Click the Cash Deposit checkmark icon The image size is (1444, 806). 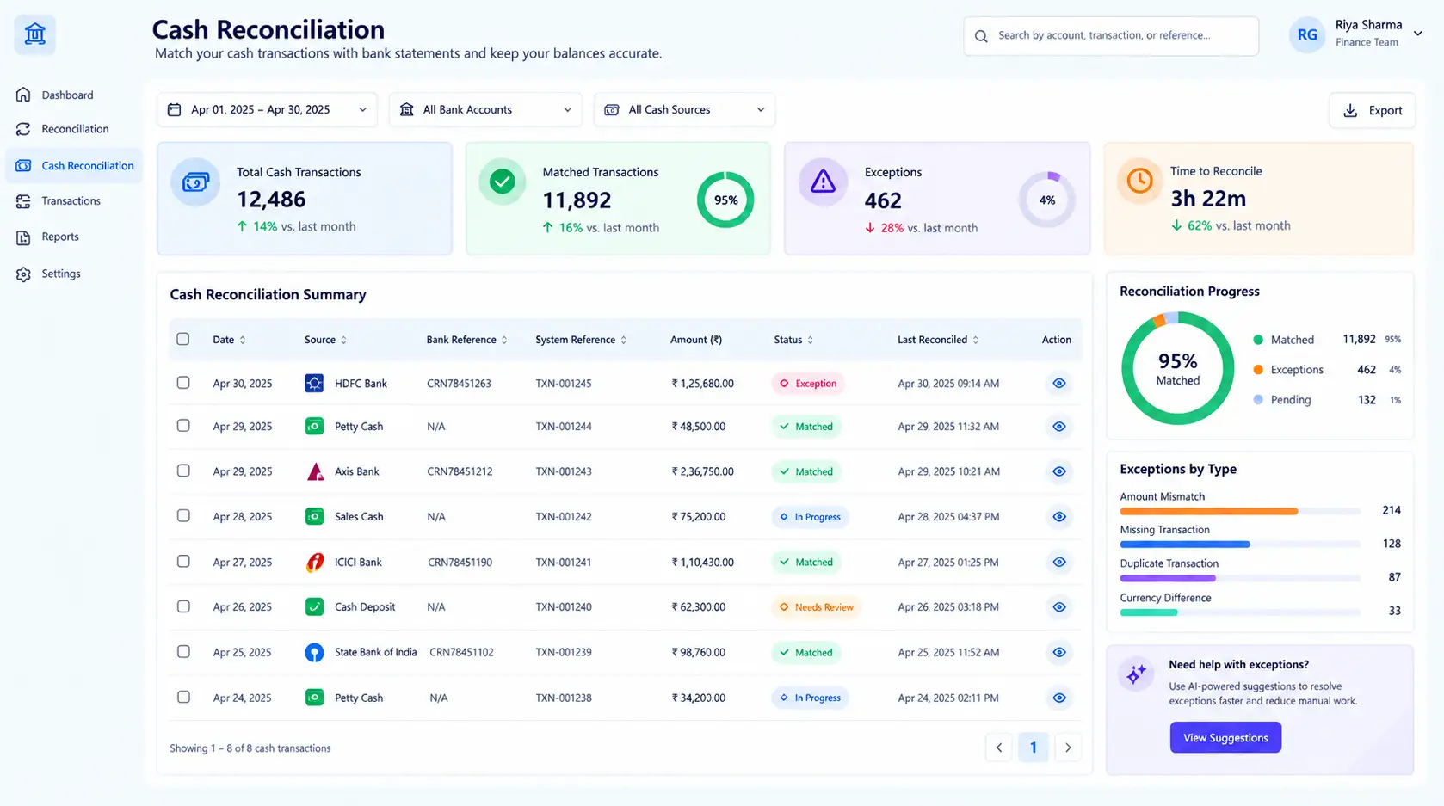[x=314, y=606]
